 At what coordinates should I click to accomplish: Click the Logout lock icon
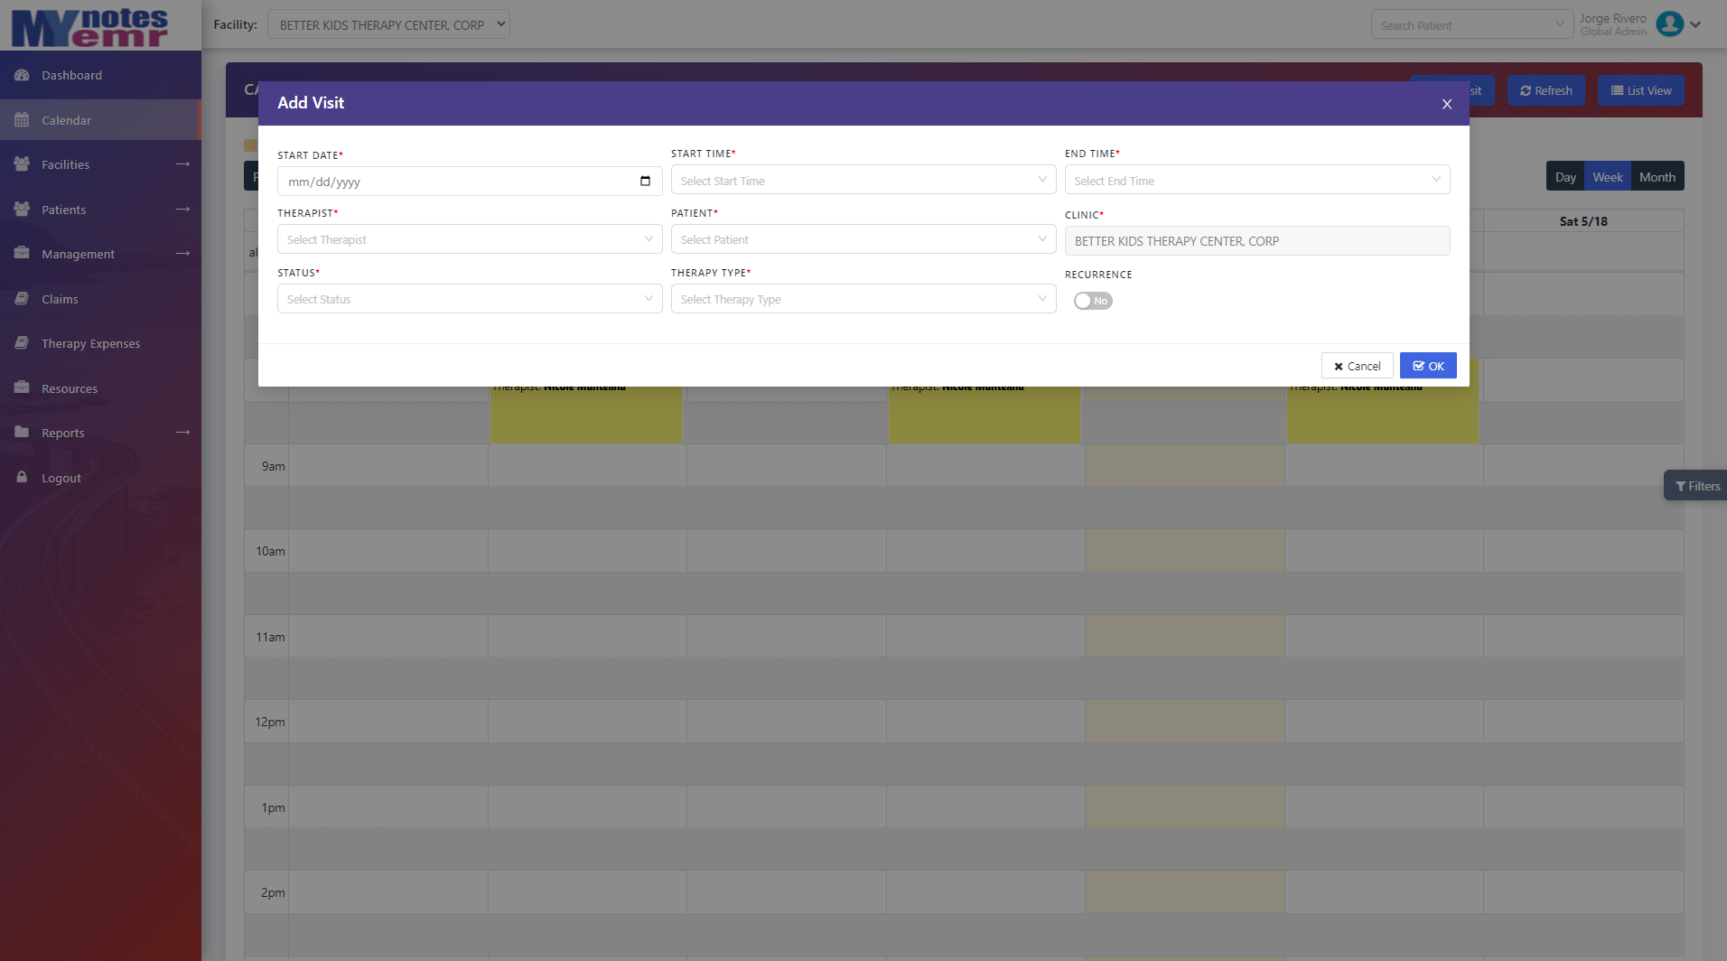(22, 478)
